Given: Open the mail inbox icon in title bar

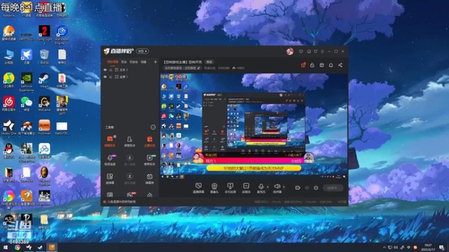Looking at the screenshot, I should (x=309, y=52).
